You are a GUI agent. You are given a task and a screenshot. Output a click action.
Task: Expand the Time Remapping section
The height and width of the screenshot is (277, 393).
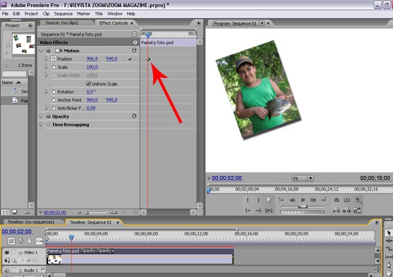tap(41, 125)
